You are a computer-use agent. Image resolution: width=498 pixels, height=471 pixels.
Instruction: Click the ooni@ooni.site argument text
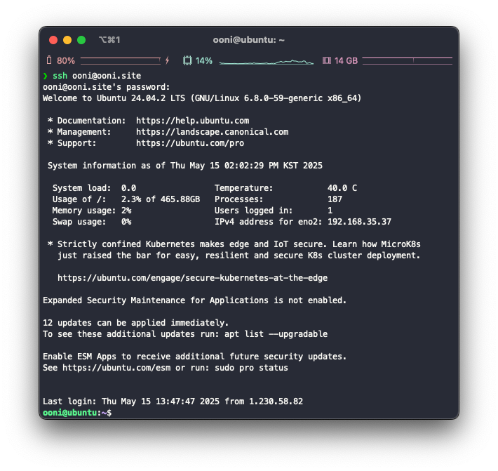click(x=107, y=76)
